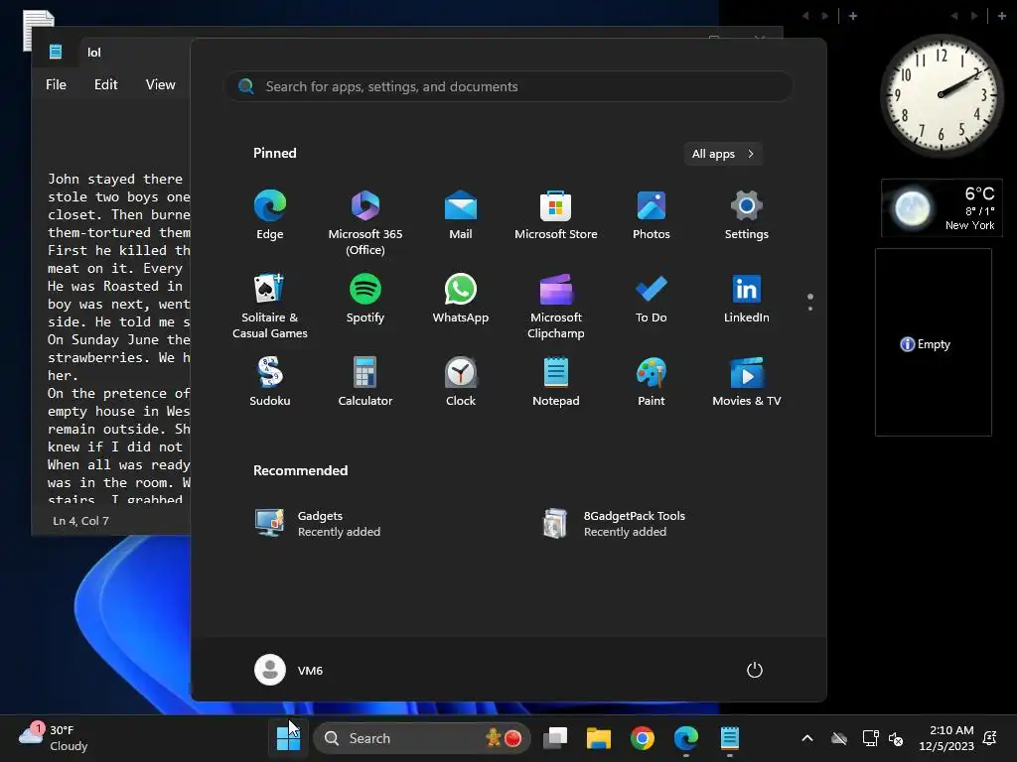Image resolution: width=1017 pixels, height=762 pixels.
Task: Open Task View on taskbar
Action: [555, 738]
